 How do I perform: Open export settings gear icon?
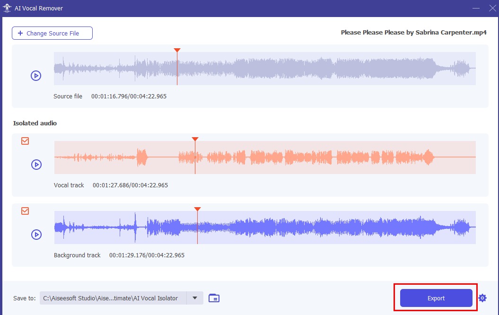pos(482,298)
